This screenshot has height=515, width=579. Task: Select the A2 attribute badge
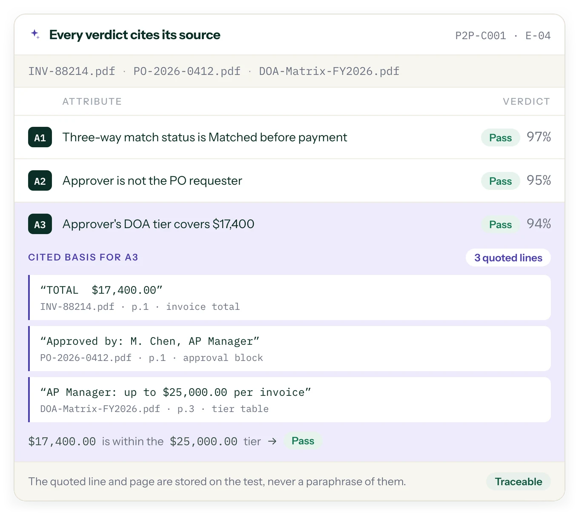click(40, 180)
